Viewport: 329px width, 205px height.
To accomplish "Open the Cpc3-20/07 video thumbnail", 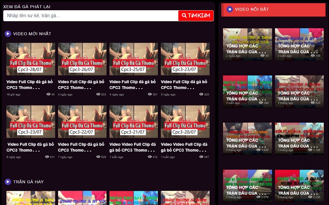I will coord(185,121).
